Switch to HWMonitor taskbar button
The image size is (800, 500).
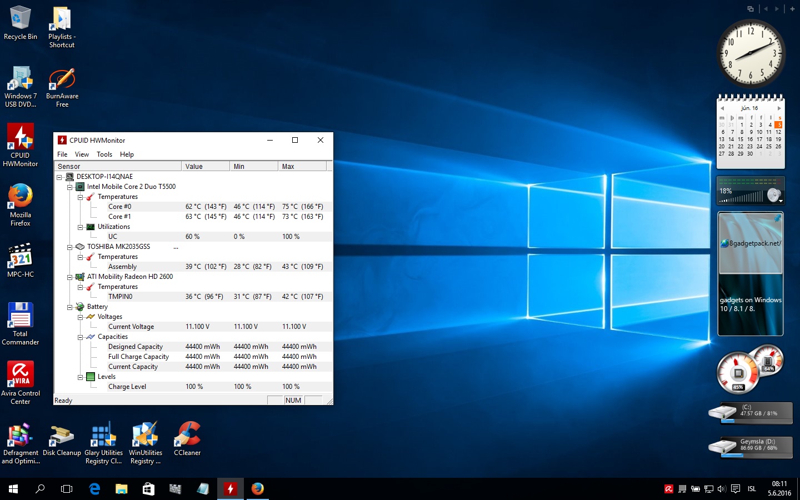click(230, 489)
